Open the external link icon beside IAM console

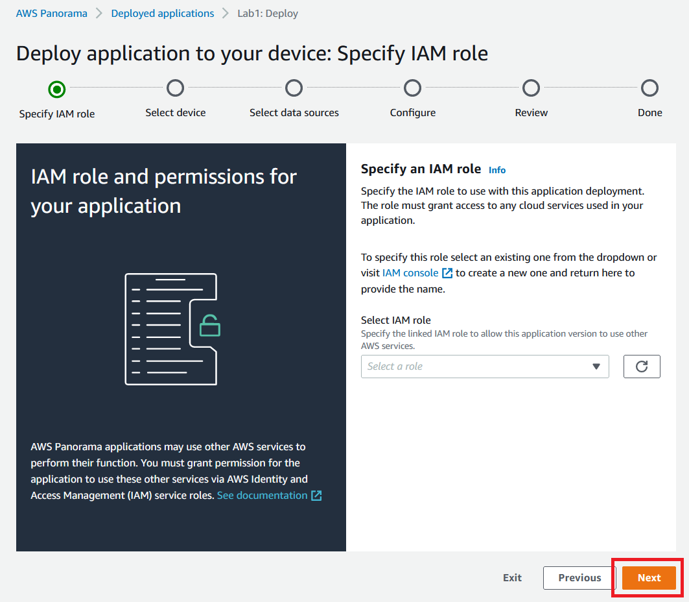(x=447, y=273)
